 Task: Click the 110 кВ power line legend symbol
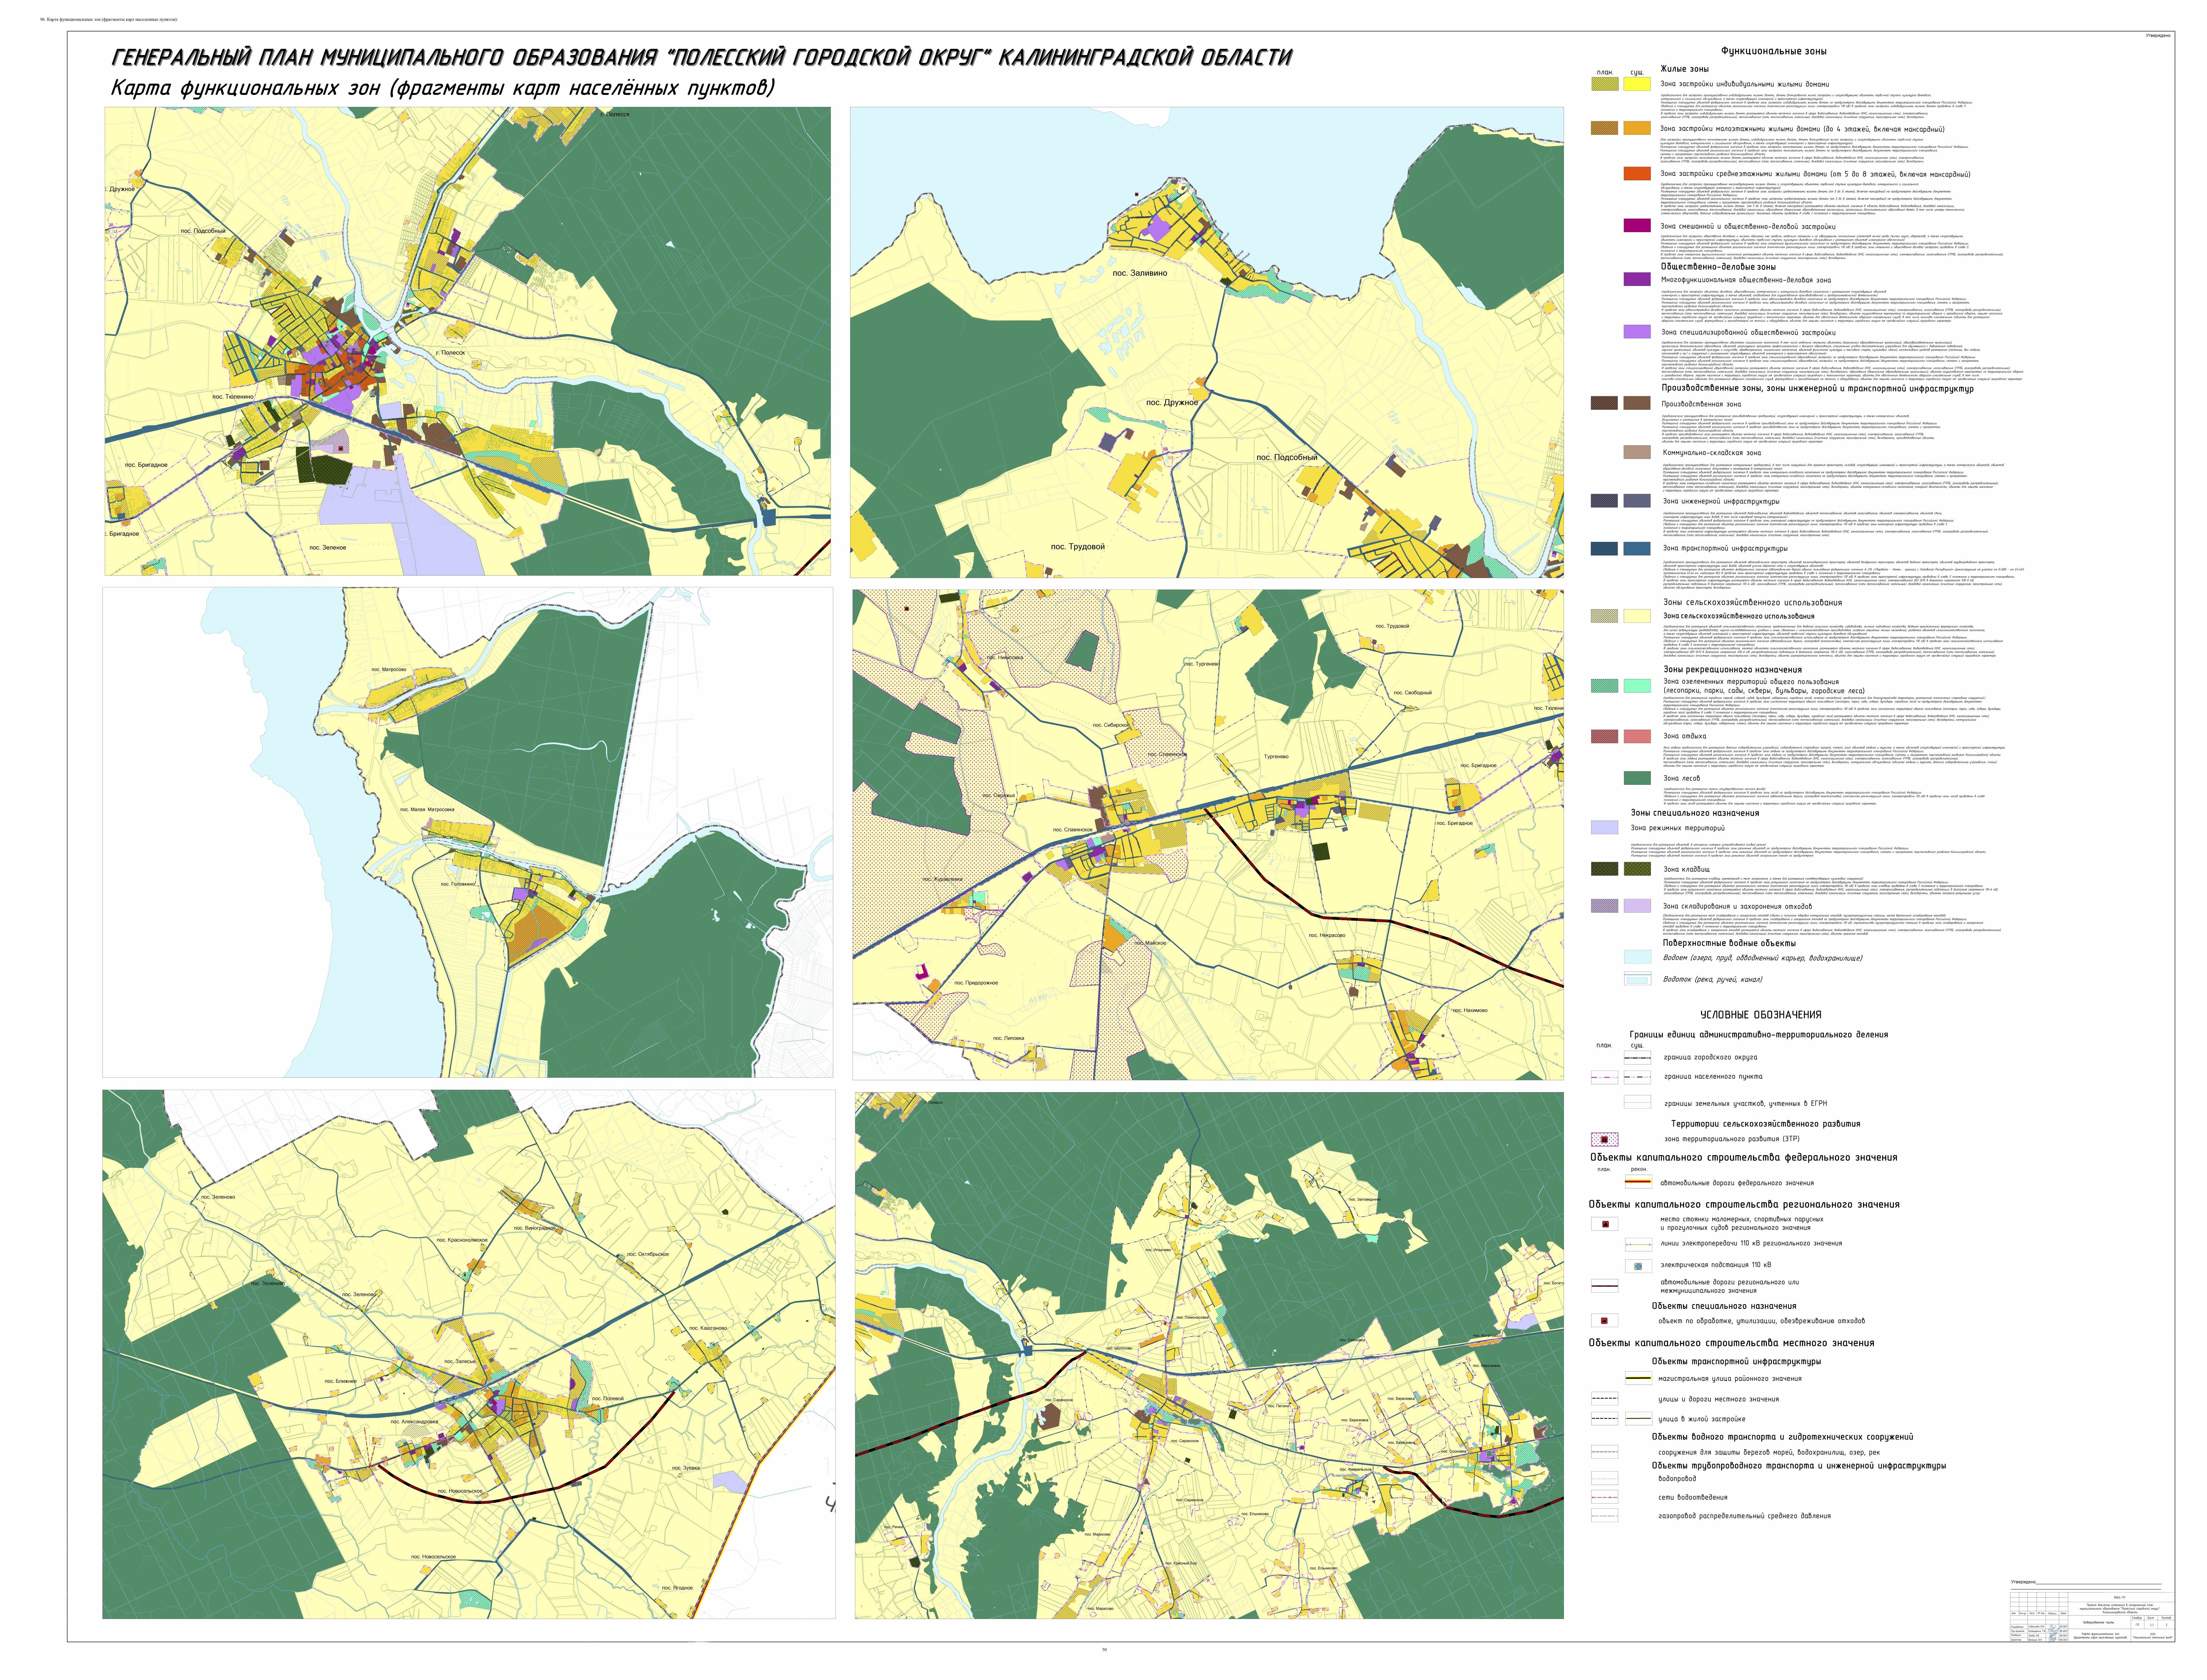(x=1638, y=1245)
